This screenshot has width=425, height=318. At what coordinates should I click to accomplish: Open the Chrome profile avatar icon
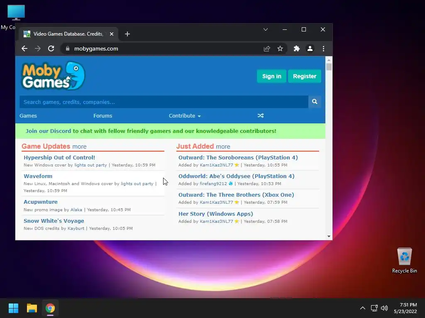tap(310, 49)
